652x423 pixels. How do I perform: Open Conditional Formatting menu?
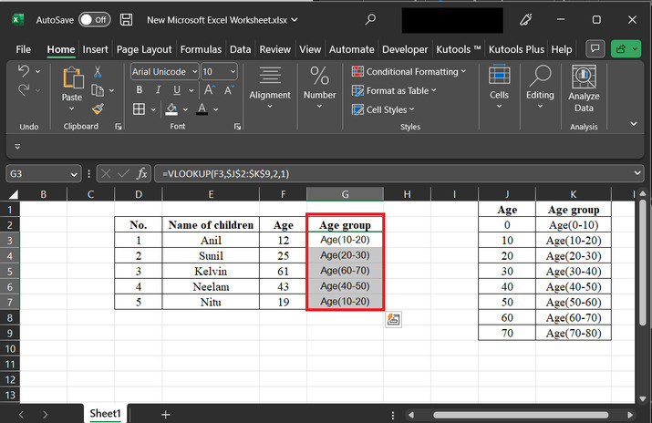[409, 71]
